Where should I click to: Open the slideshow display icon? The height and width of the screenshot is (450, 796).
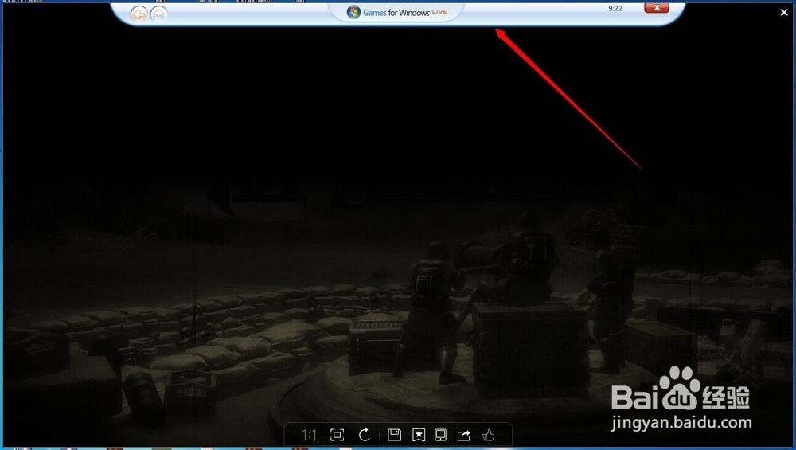[x=441, y=435]
